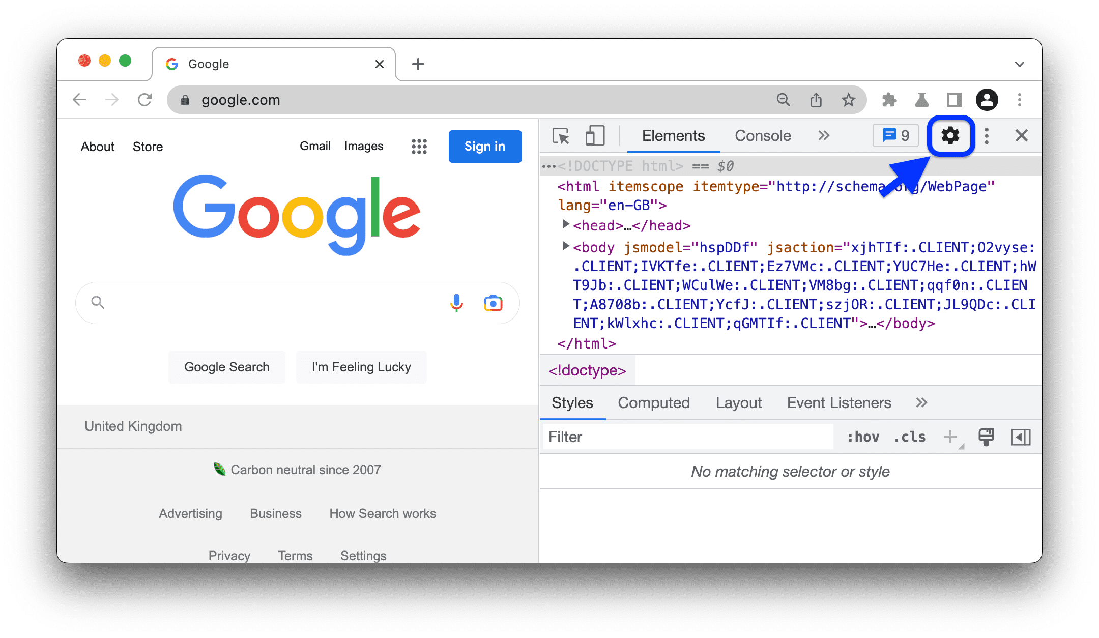1099x638 pixels.
Task: Click the Google Search button
Action: pos(227,368)
